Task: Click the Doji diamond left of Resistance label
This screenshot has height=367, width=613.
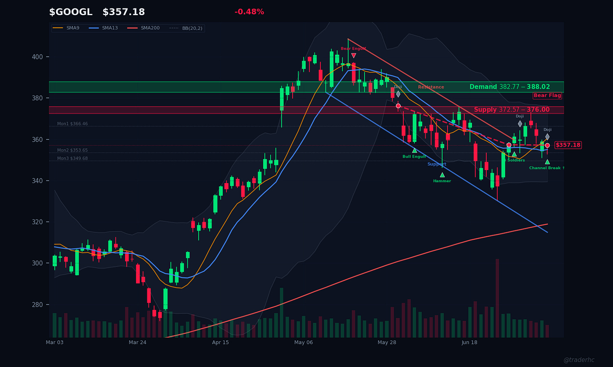Action: point(398,94)
